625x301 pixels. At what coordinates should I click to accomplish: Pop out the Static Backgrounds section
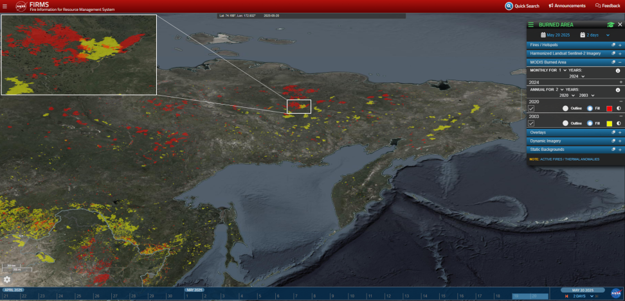(613, 150)
